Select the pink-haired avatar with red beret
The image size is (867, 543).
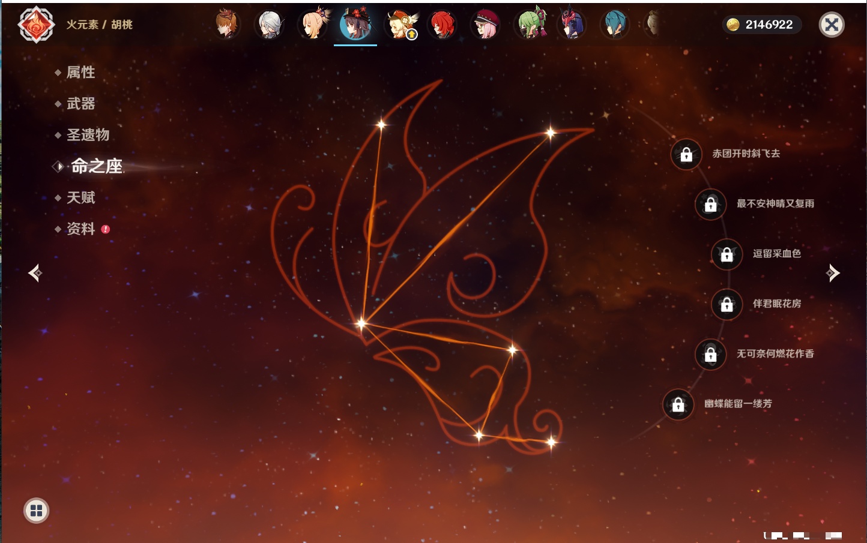pyautogui.click(x=485, y=25)
